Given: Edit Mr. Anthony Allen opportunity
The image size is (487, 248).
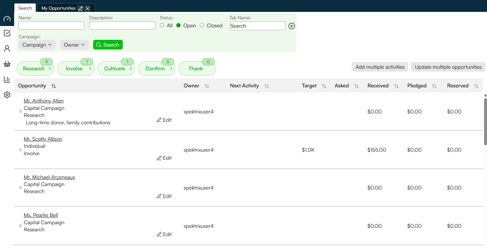Looking at the screenshot, I should coord(164,120).
